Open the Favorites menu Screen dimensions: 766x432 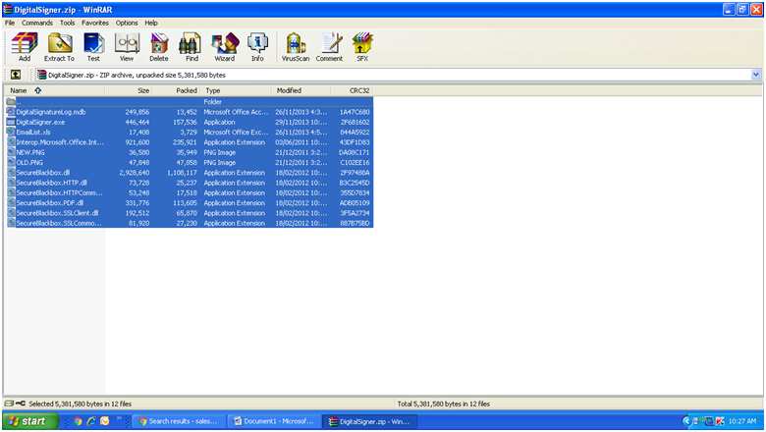[95, 23]
